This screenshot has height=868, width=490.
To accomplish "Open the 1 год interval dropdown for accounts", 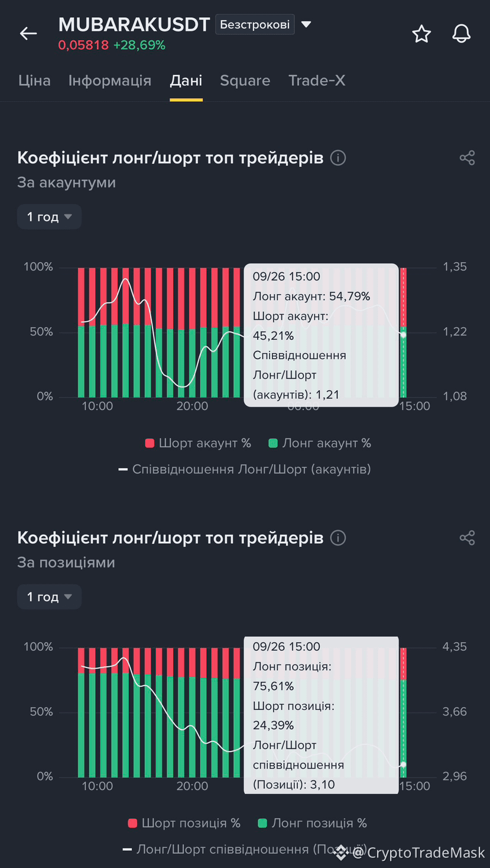I will point(49,217).
